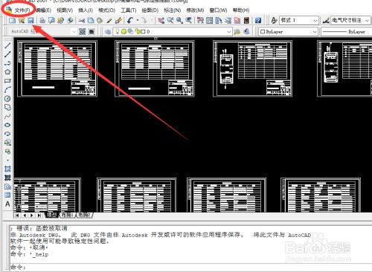
Task: Open the Properties palette icon
Action: (200, 20)
